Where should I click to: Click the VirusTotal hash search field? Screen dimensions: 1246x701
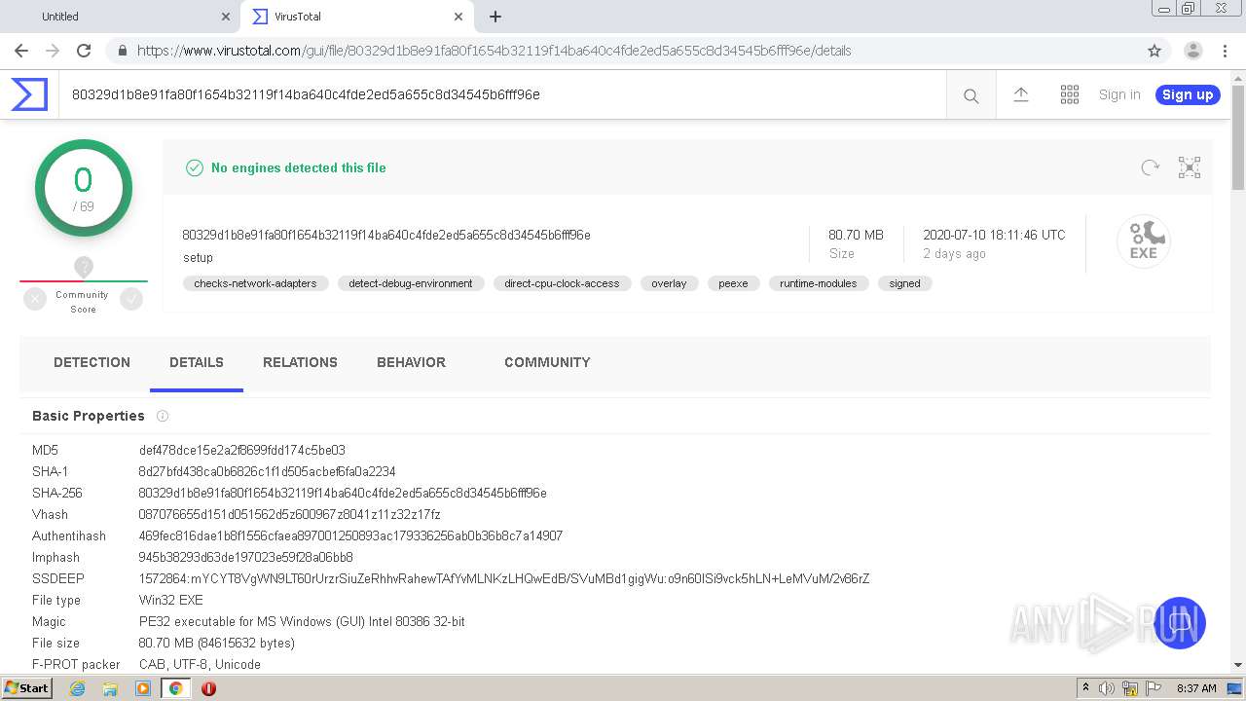click(501, 94)
